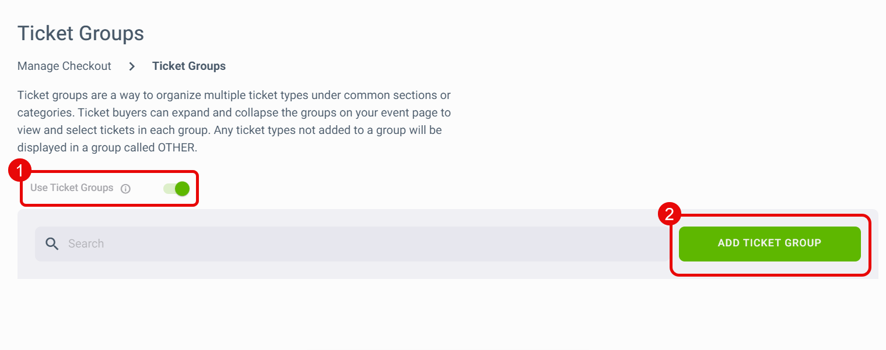This screenshot has width=886, height=350.
Task: Disable the Use Ticket Groups switch
Action: coord(176,189)
